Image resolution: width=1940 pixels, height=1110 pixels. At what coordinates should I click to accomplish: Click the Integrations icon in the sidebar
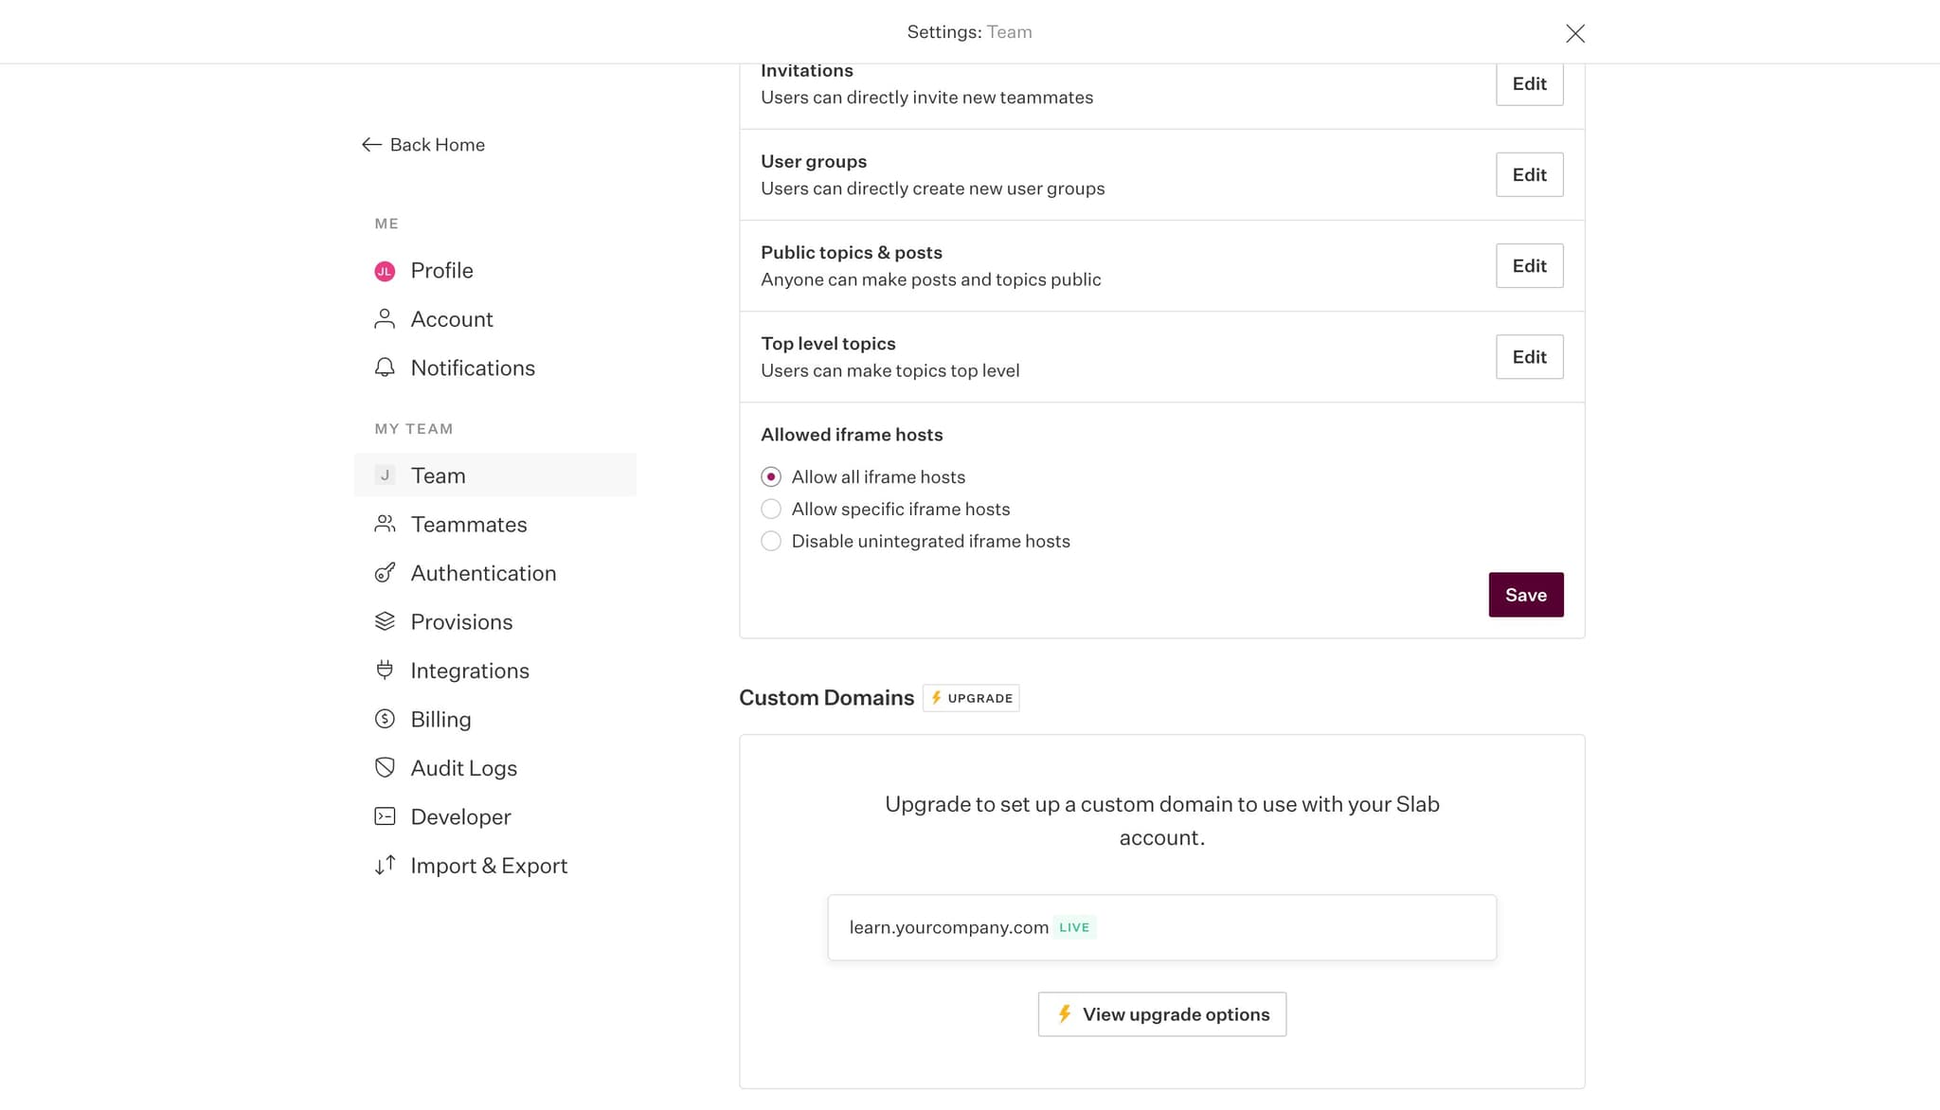point(385,670)
